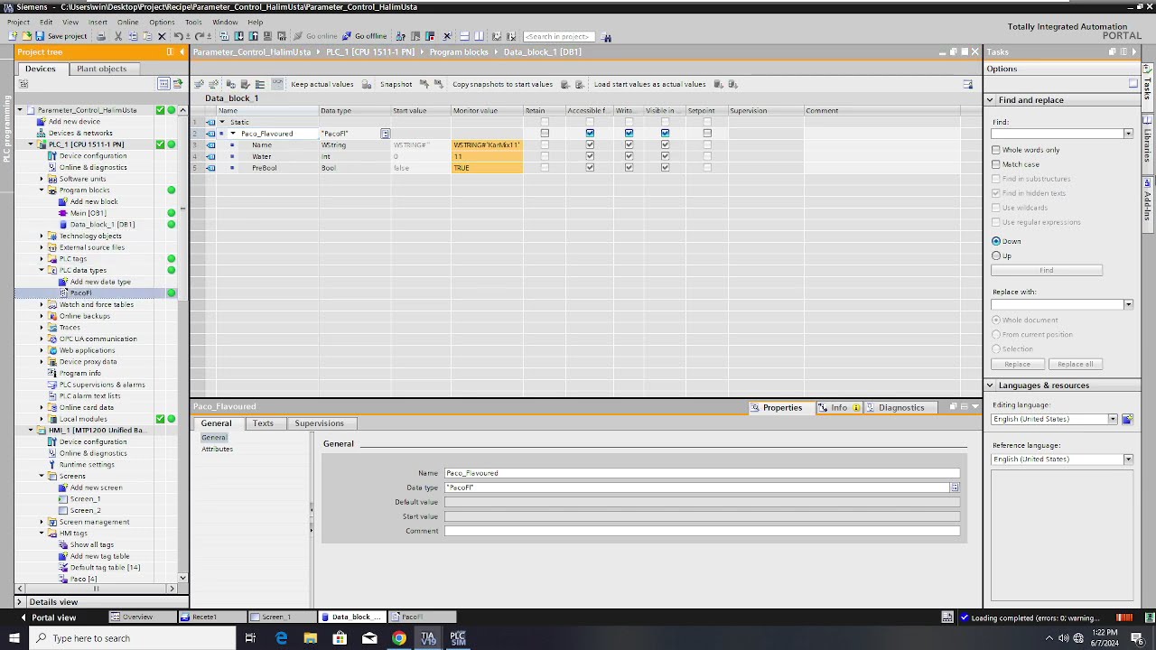Screen dimensions: 1156x650
Task: Click the search icon beside Search in project
Action: click(606, 37)
